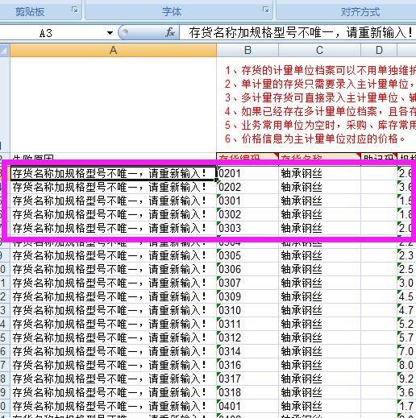Select cell with code 0302
The image size is (416, 418).
(x=248, y=214)
